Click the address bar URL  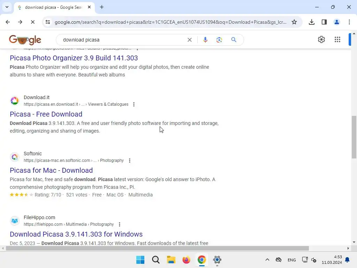(170, 22)
